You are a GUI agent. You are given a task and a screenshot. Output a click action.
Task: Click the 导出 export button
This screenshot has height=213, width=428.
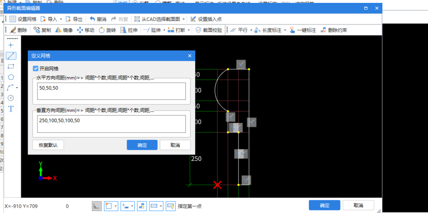click(74, 19)
